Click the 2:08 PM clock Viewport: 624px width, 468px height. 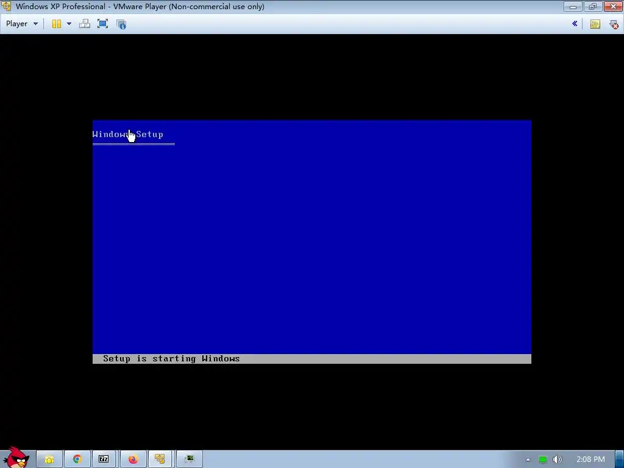tap(590, 459)
